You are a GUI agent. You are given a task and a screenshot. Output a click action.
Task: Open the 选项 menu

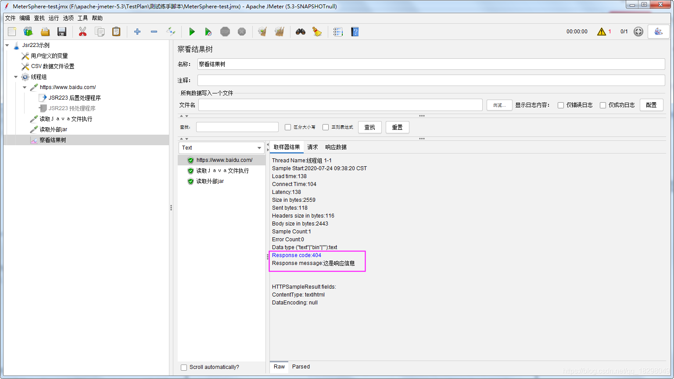point(68,18)
